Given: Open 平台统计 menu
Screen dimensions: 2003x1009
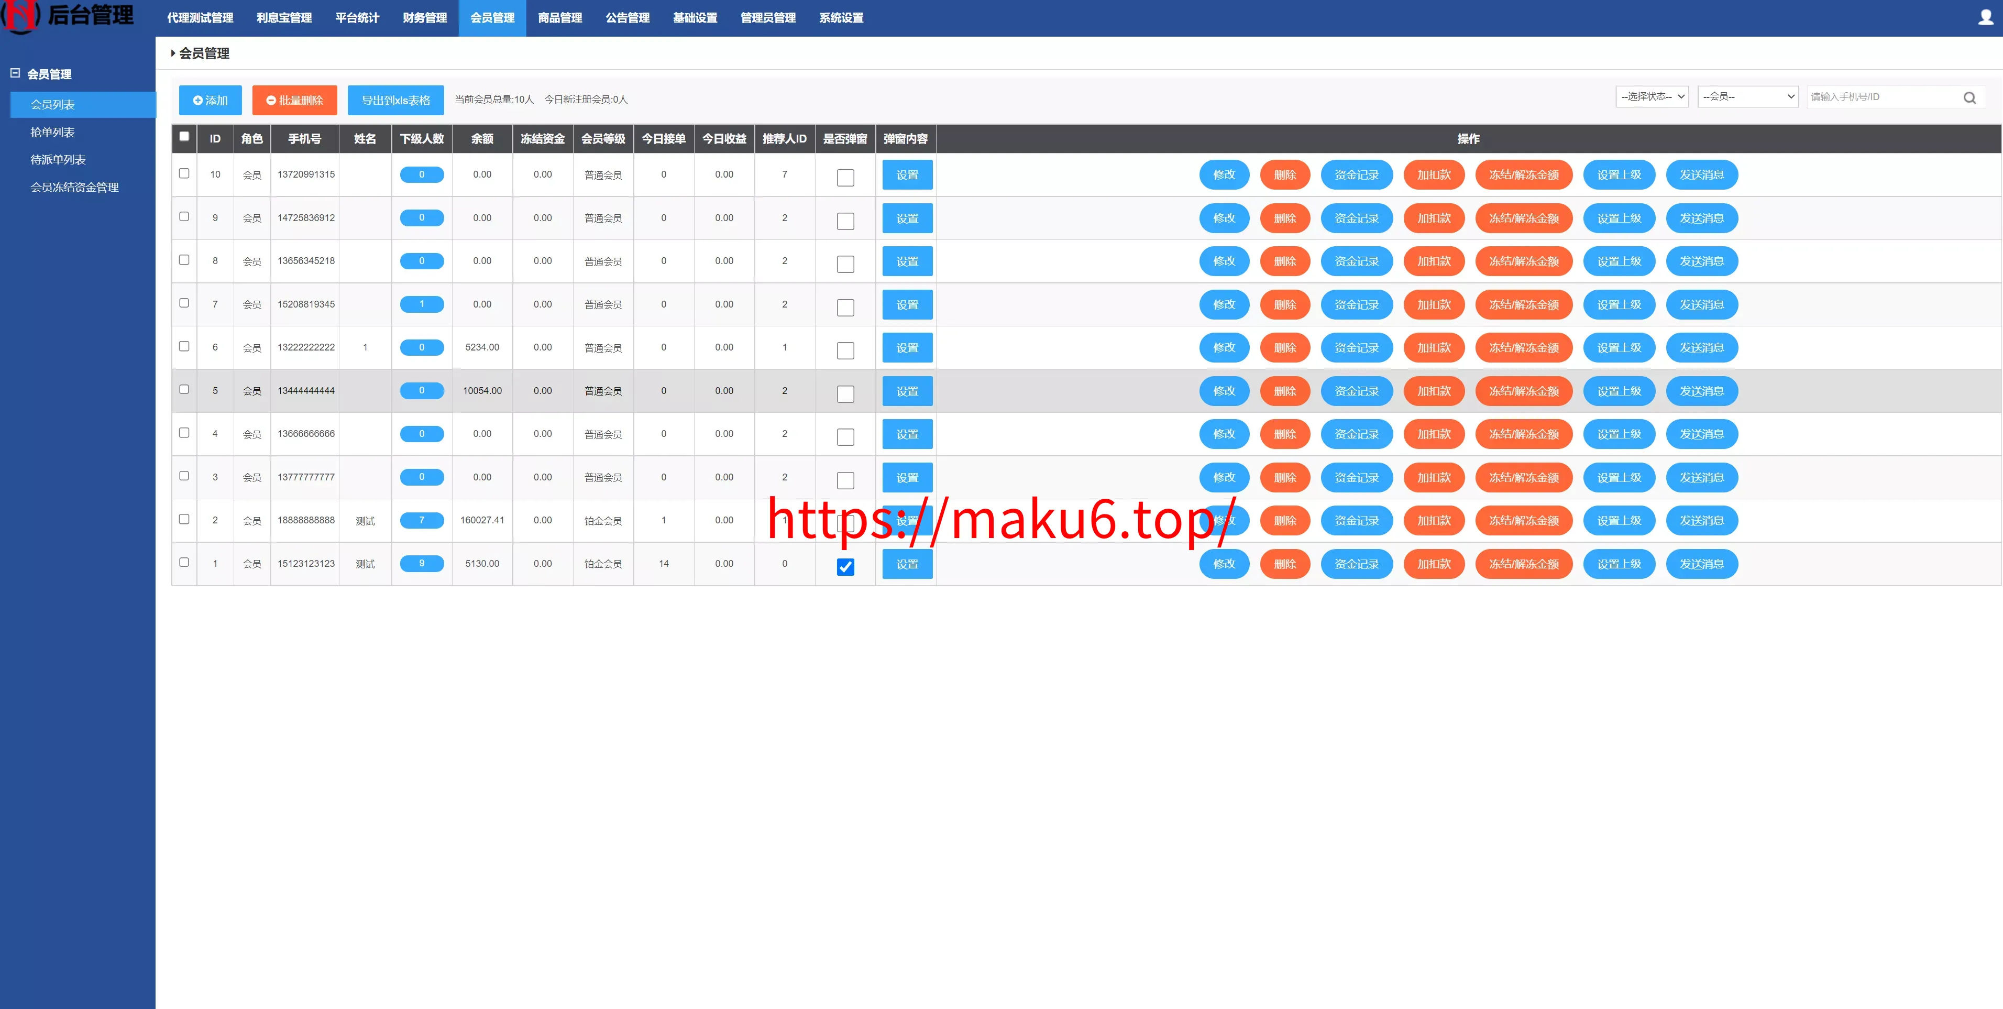Looking at the screenshot, I should pos(357,18).
